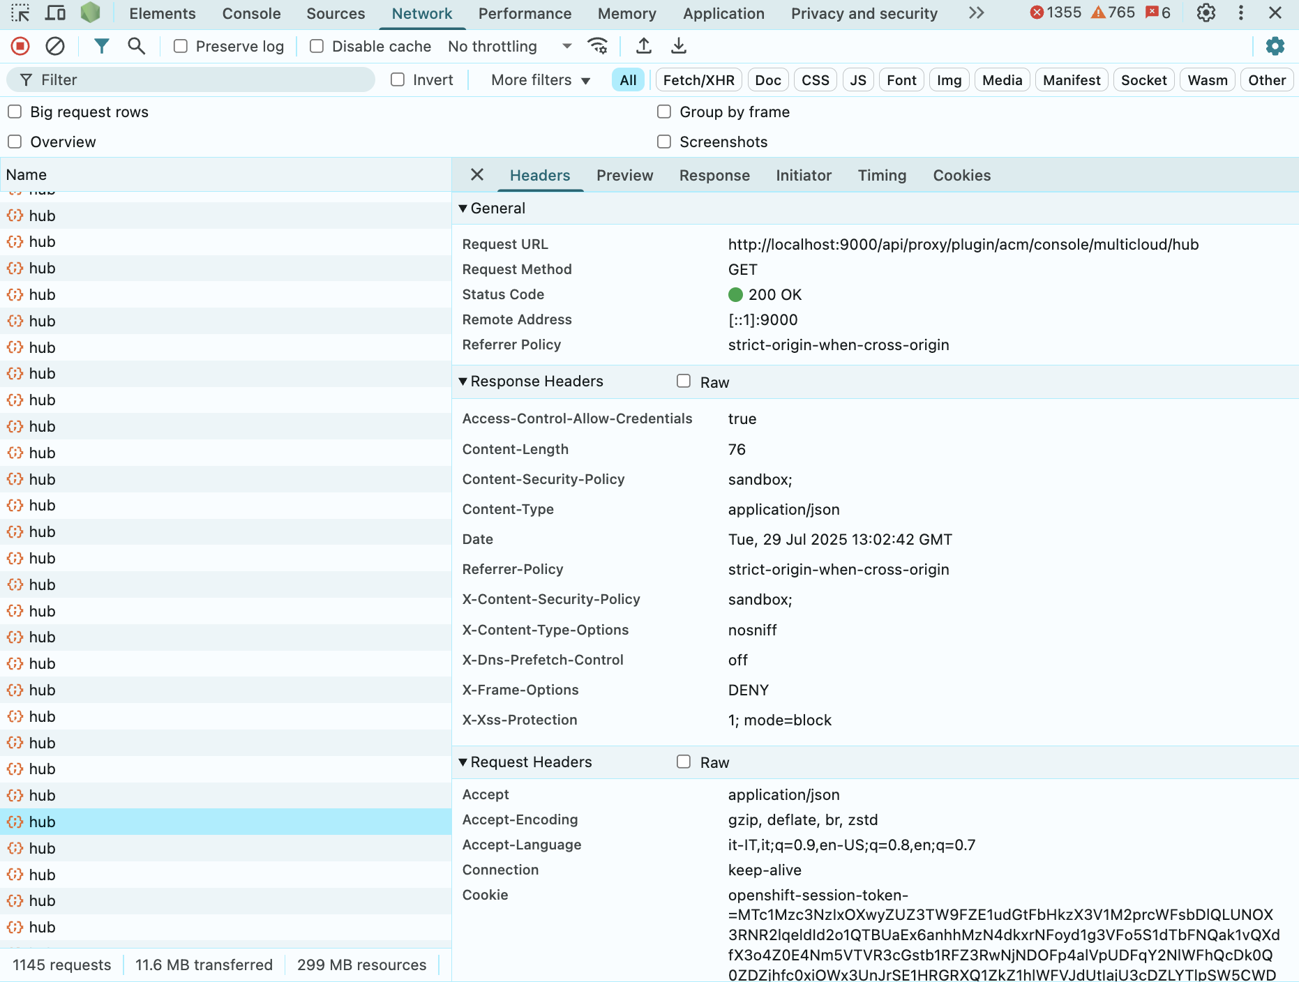1299x982 pixels.
Task: Click the Filter text input field
Action: point(202,80)
